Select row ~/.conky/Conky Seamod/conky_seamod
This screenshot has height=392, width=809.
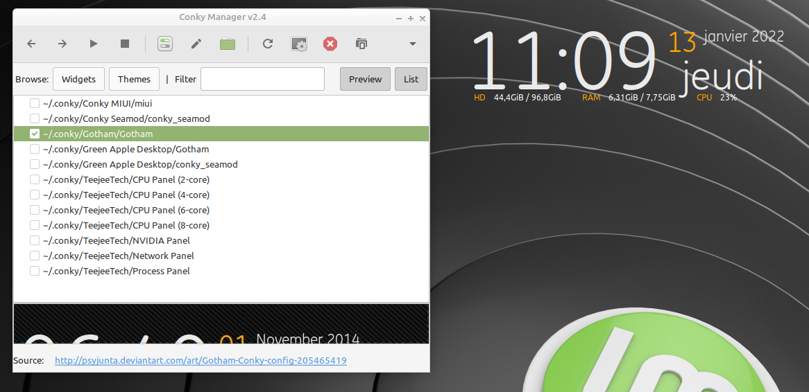221,118
